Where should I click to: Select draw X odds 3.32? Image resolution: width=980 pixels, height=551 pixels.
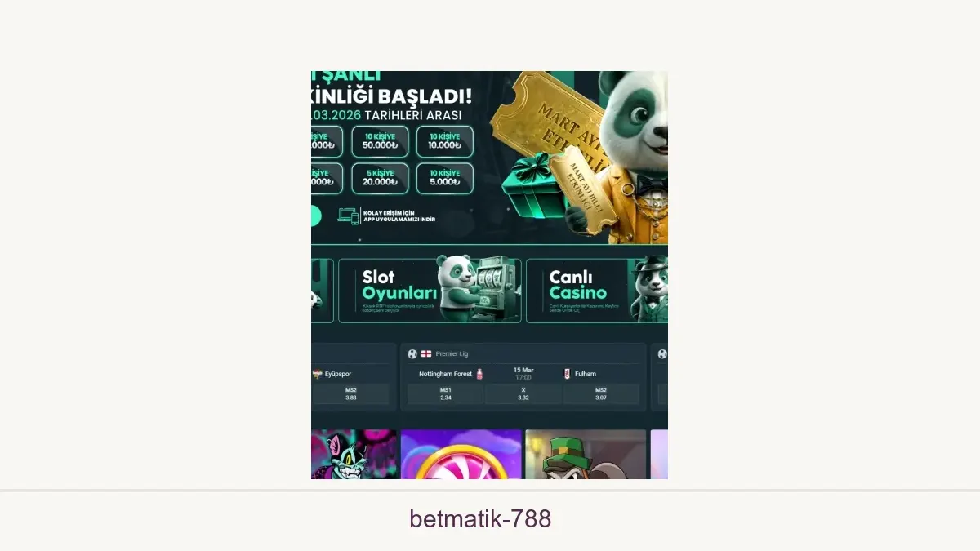(x=523, y=394)
